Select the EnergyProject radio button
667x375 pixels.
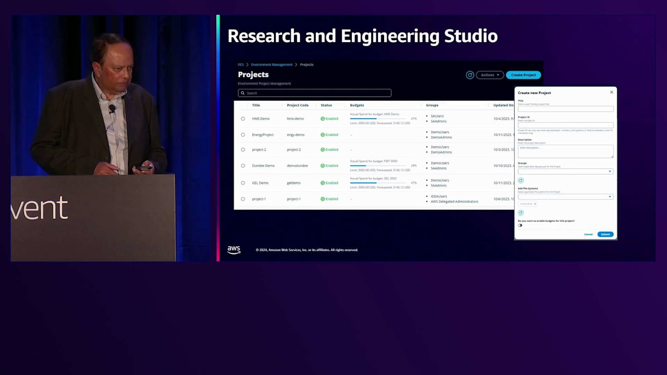tap(243, 134)
